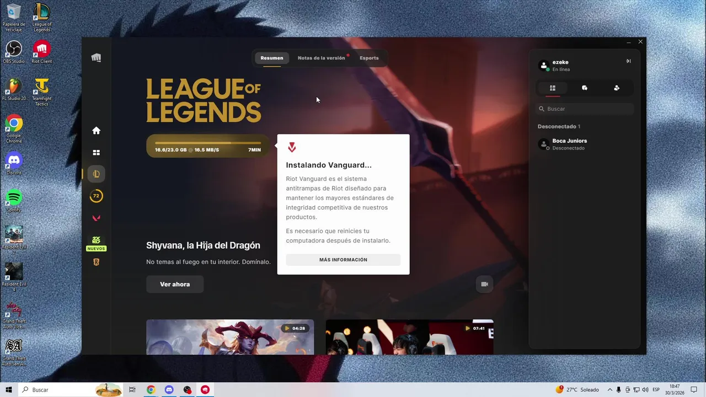706x397 pixels.
Task: Switch to Discord on the taskbar
Action: tap(169, 390)
